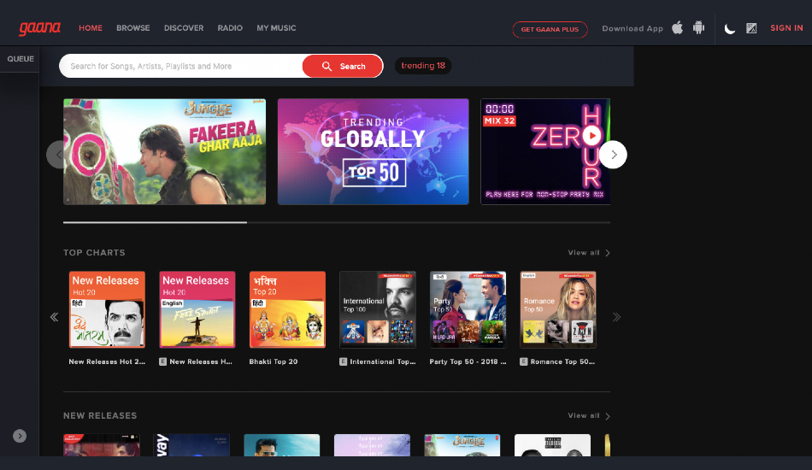Image resolution: width=812 pixels, height=470 pixels.
Task: Open Fakeera Ghar Aaja banner
Action: [165, 151]
